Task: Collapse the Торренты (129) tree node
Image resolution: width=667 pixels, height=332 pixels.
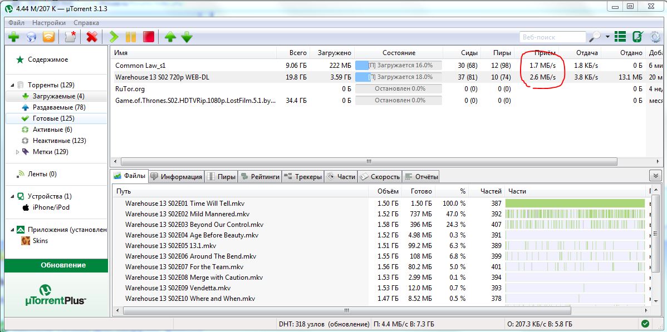Action: [12, 85]
